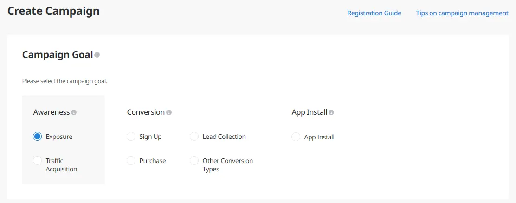Viewport: 516px width, 203px height.
Task: Click the Campaign Goal section heading
Action: click(58, 55)
